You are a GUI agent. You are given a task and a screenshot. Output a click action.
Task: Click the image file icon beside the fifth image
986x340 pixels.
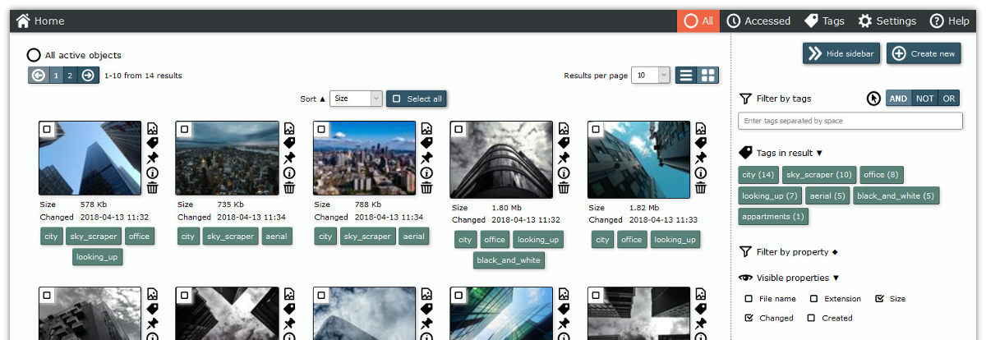[x=700, y=129]
